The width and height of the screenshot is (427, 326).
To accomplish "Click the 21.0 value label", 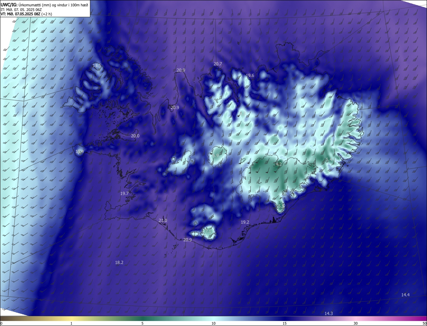I will tap(163, 221).
